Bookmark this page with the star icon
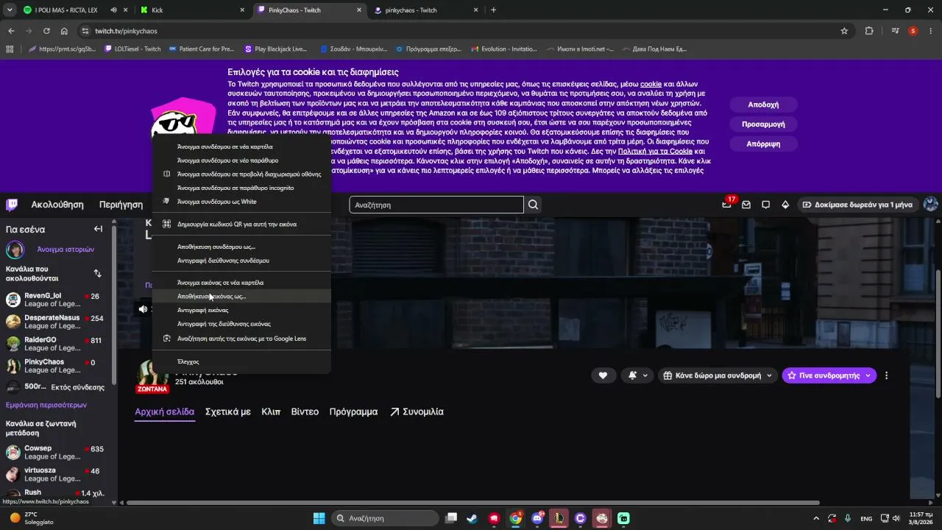The height and width of the screenshot is (530, 942). tap(844, 31)
